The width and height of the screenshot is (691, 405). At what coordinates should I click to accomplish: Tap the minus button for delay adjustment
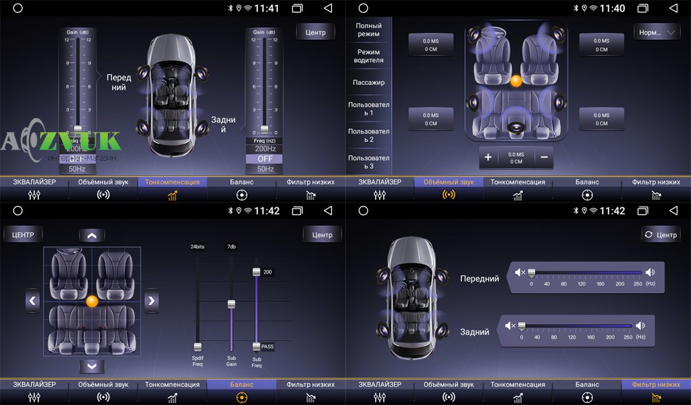click(545, 157)
